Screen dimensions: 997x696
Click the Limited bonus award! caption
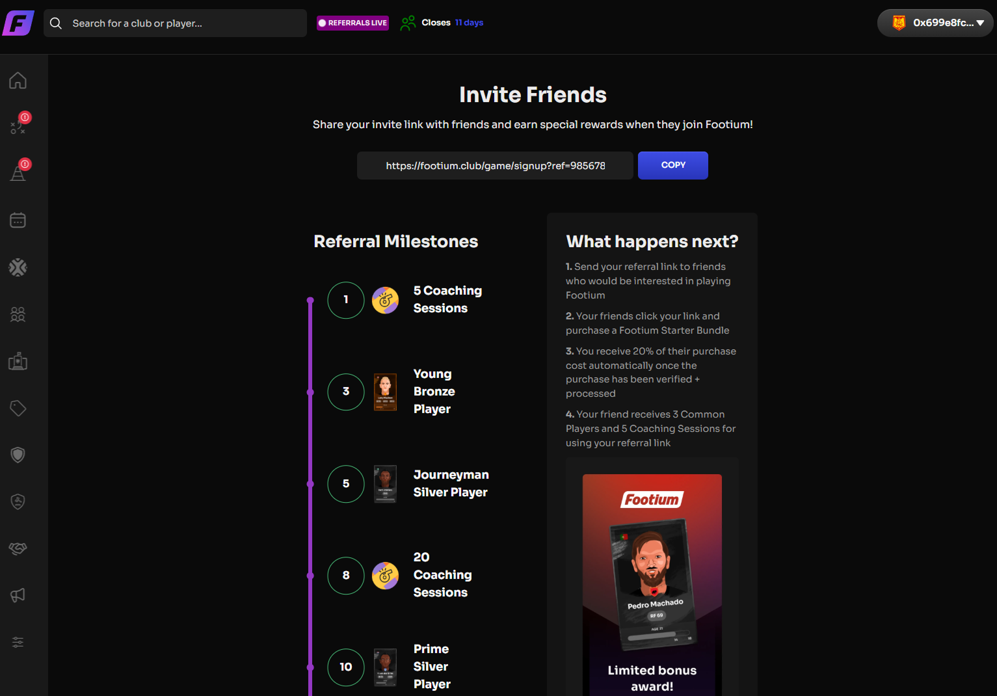pos(652,678)
